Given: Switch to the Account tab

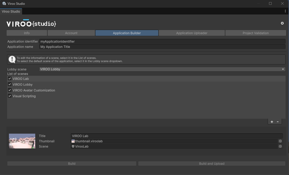Looking at the screenshot, I should coord(71,33).
